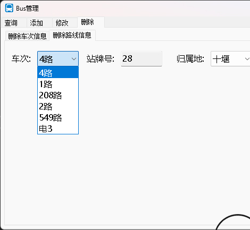
Task: Click the 站牌号 field showing 28
Action: pos(141,58)
